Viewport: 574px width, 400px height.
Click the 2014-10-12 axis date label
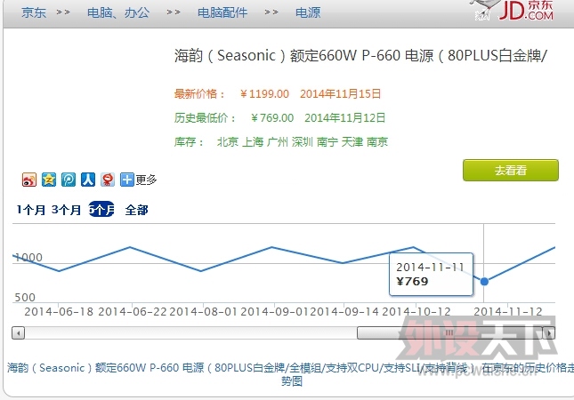tap(416, 311)
